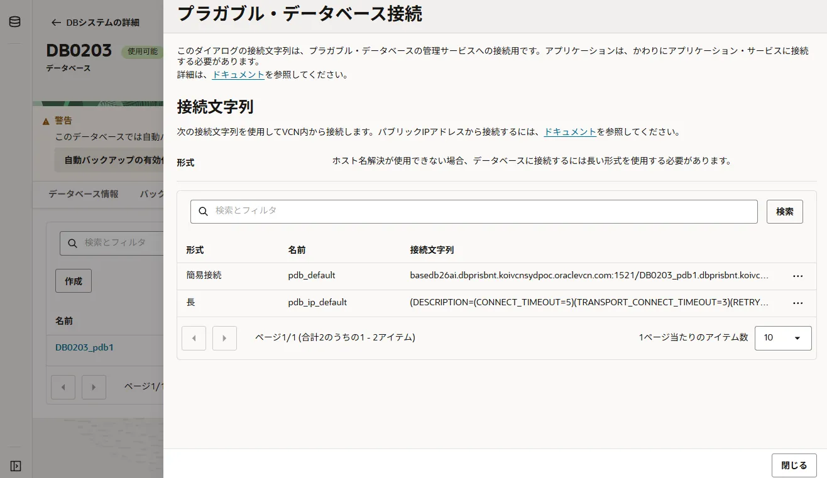Open ドキュメント link about public IP connection
Screen dimensions: 827x478
point(569,132)
